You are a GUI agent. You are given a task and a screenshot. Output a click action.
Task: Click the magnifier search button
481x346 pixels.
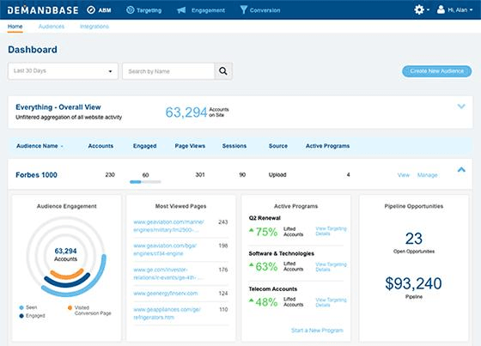223,71
